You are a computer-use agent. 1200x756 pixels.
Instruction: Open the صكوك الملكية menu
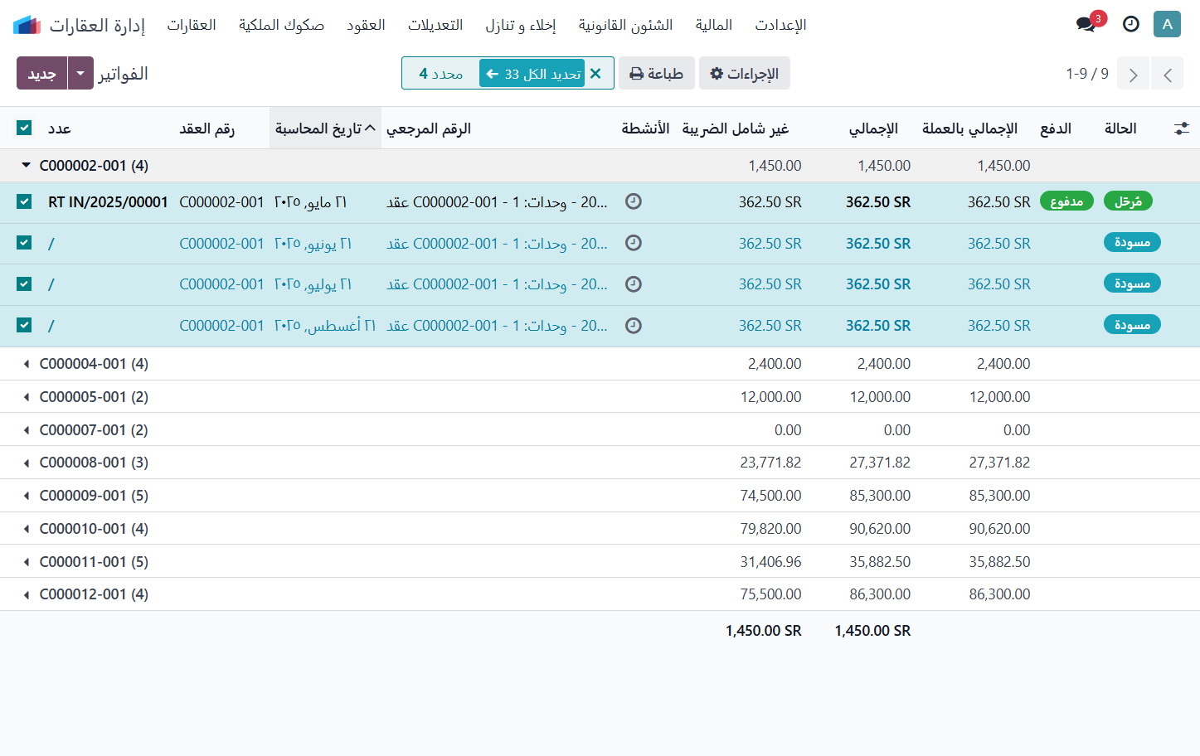click(281, 25)
